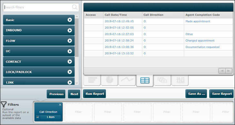Expand the FLOW category arrow
The width and height of the screenshot is (235, 125).
pos(70,41)
